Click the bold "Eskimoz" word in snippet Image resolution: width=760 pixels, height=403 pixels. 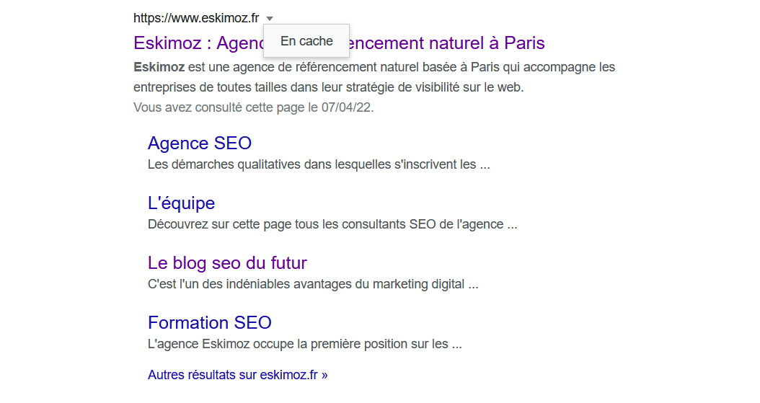tap(159, 67)
